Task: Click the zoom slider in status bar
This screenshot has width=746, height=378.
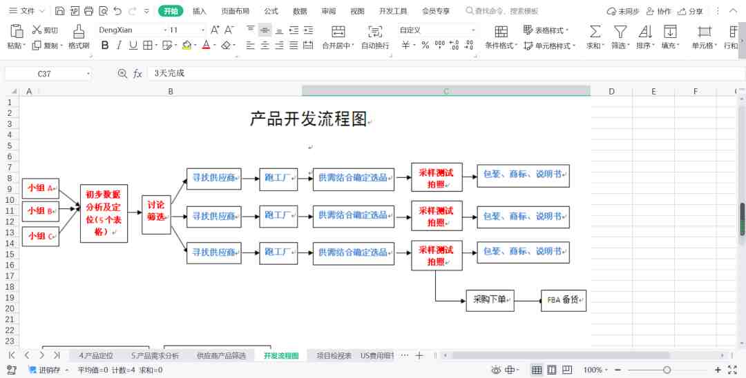Action: coord(667,370)
